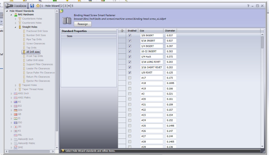
Task: Click the All Drill sizes icon
Action: (x=24, y=52)
